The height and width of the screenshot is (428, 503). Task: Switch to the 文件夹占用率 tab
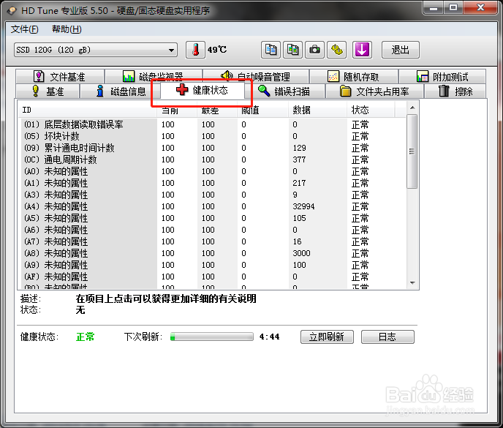coord(374,91)
